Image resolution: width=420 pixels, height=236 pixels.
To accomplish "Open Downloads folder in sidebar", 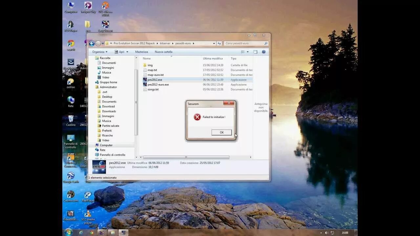I will 109,111.
